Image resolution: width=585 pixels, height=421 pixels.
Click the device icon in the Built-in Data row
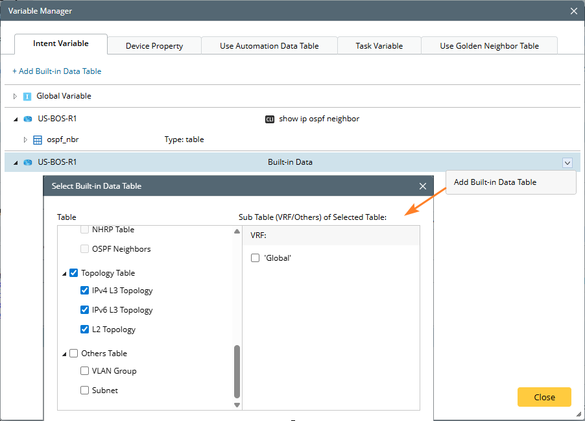point(27,162)
